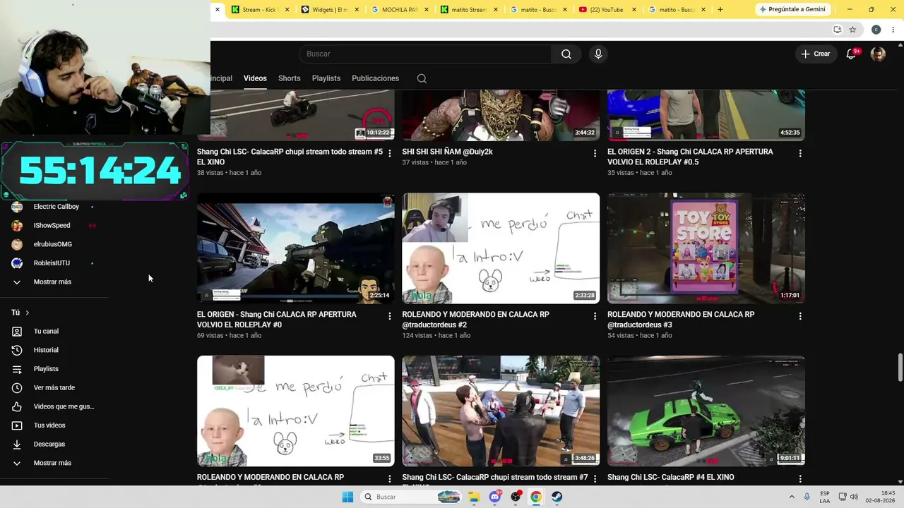Switch to the Widgets browser tab

tap(330, 9)
